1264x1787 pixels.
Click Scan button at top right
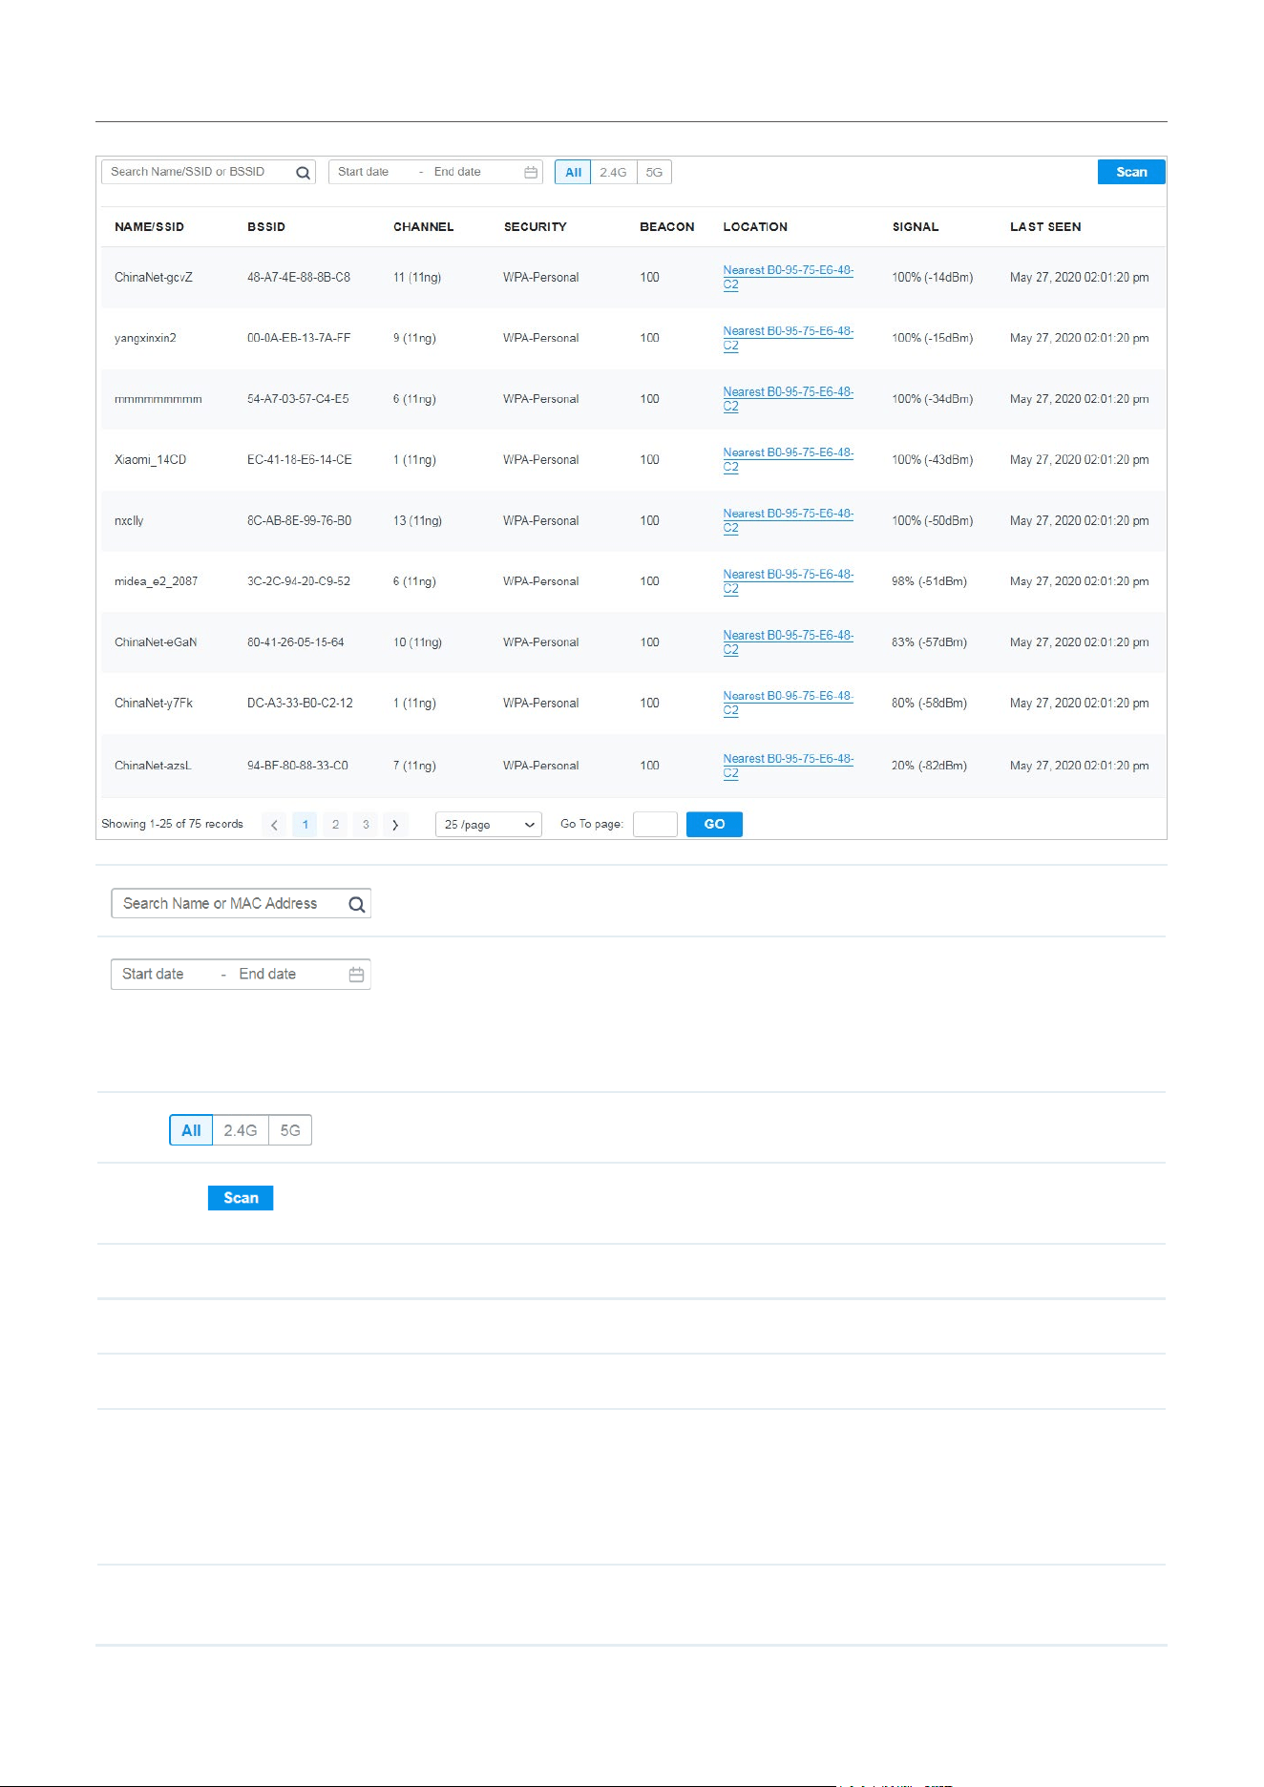pos(1131,172)
